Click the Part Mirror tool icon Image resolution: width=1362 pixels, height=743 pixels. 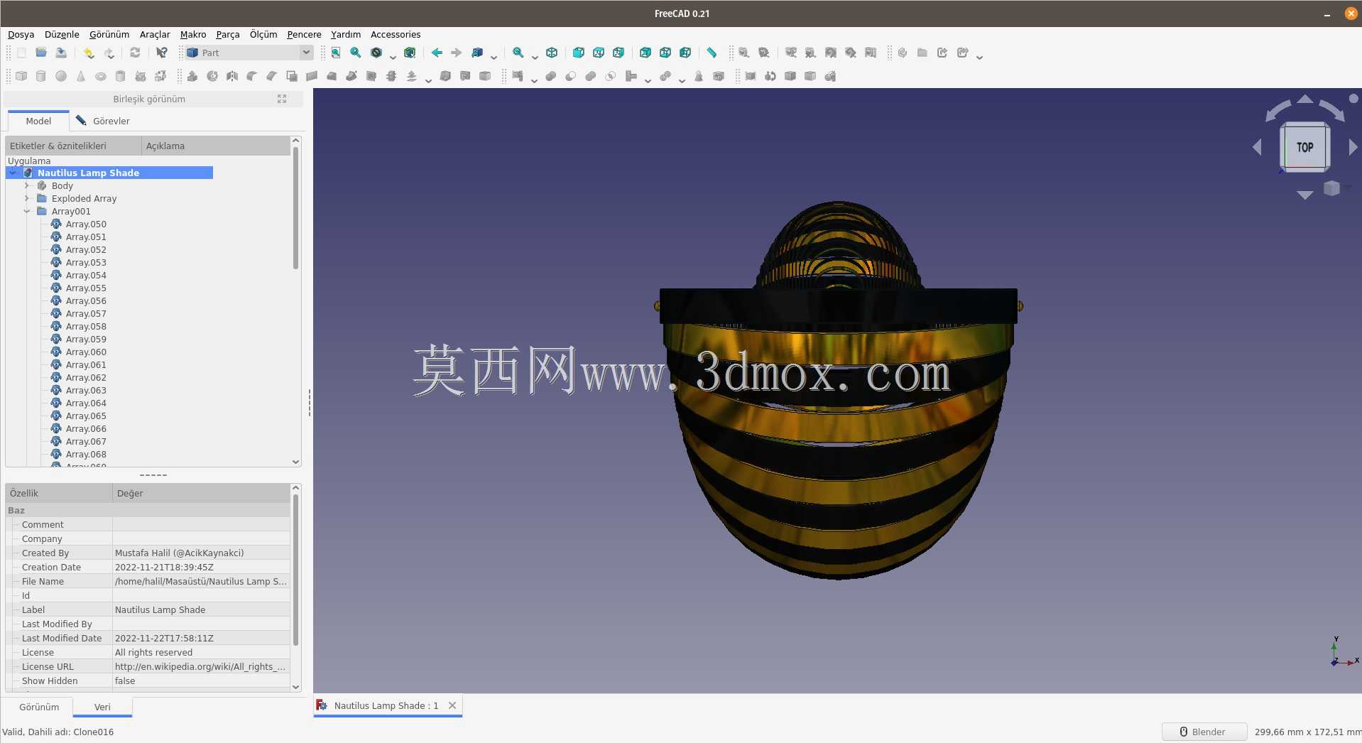(232, 76)
